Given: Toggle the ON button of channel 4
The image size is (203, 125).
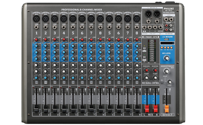Looking at the screenshot, I should [x=64, y=82].
